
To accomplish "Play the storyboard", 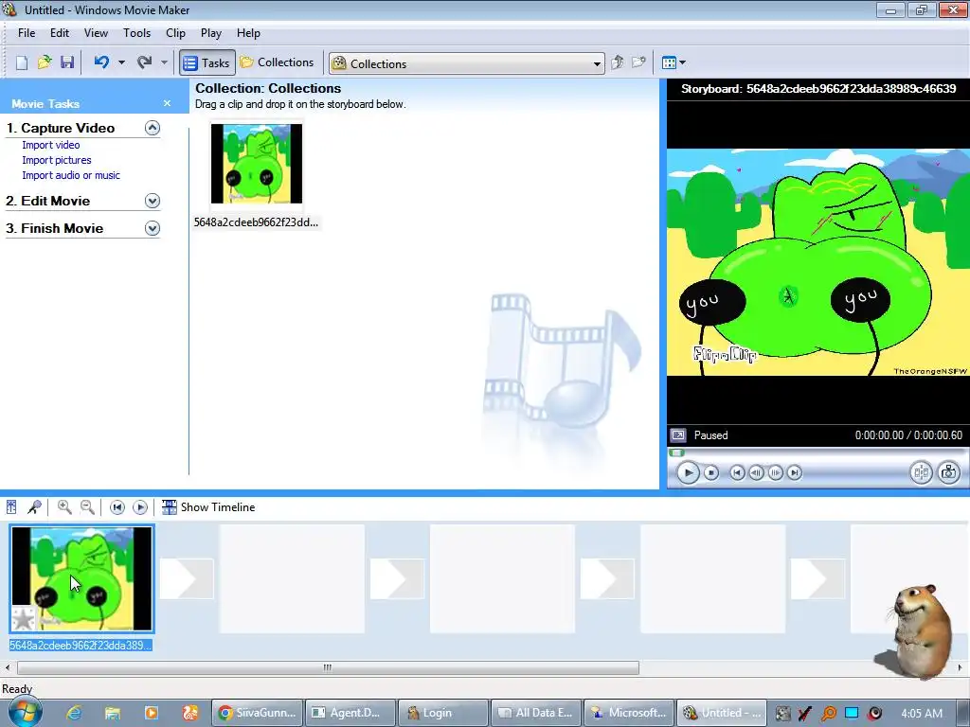I will [140, 507].
